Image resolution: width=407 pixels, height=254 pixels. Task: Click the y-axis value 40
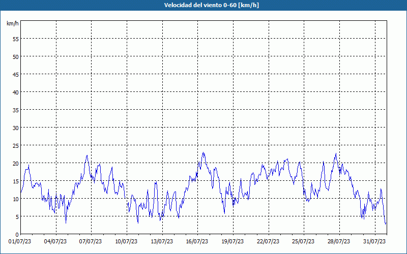click(x=16, y=92)
